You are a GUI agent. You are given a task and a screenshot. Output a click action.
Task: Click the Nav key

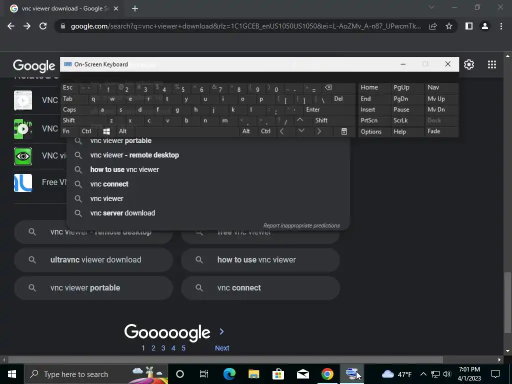click(x=433, y=87)
